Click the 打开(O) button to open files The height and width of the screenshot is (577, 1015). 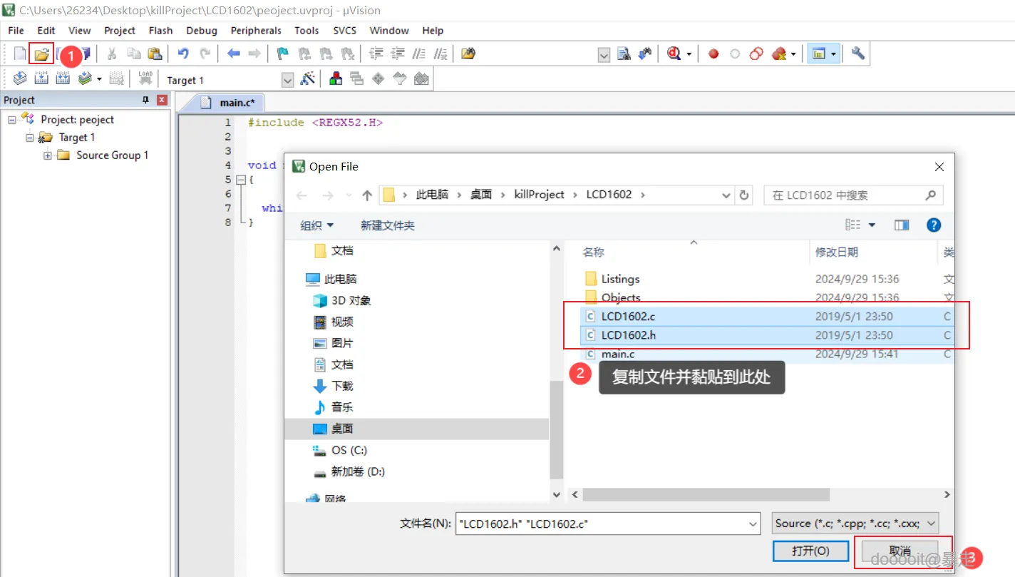tap(810, 551)
